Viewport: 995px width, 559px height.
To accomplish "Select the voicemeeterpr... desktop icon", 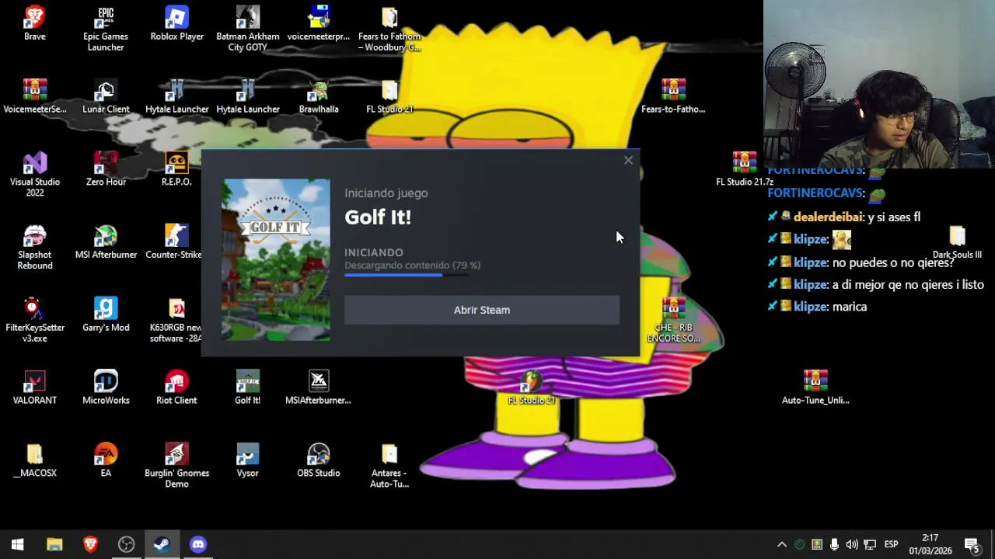I will click(319, 24).
